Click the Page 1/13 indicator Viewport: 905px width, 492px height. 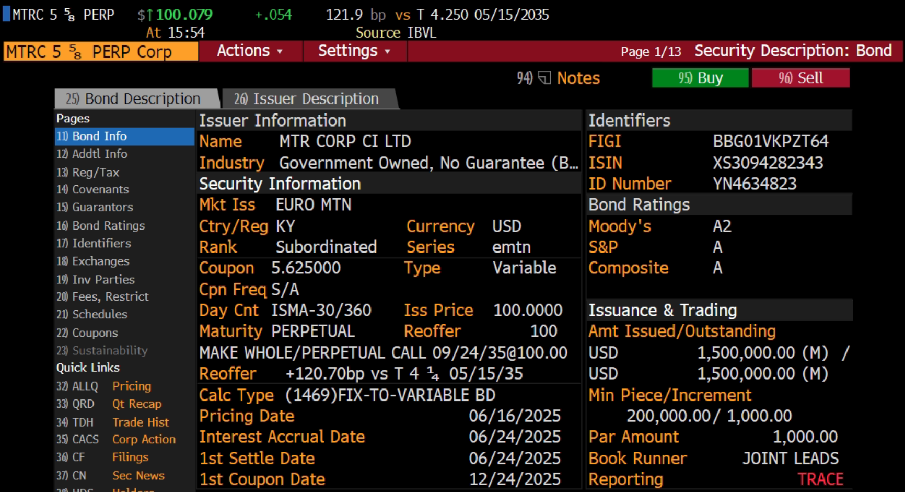pyautogui.click(x=651, y=52)
